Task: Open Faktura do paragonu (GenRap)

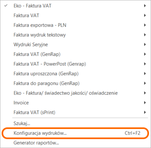Action: pyautogui.click(x=75, y=83)
